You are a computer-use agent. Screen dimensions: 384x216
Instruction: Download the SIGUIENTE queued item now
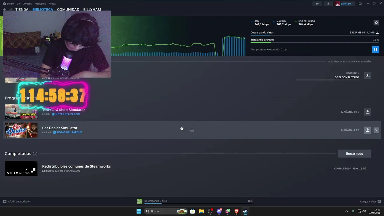(367, 75)
